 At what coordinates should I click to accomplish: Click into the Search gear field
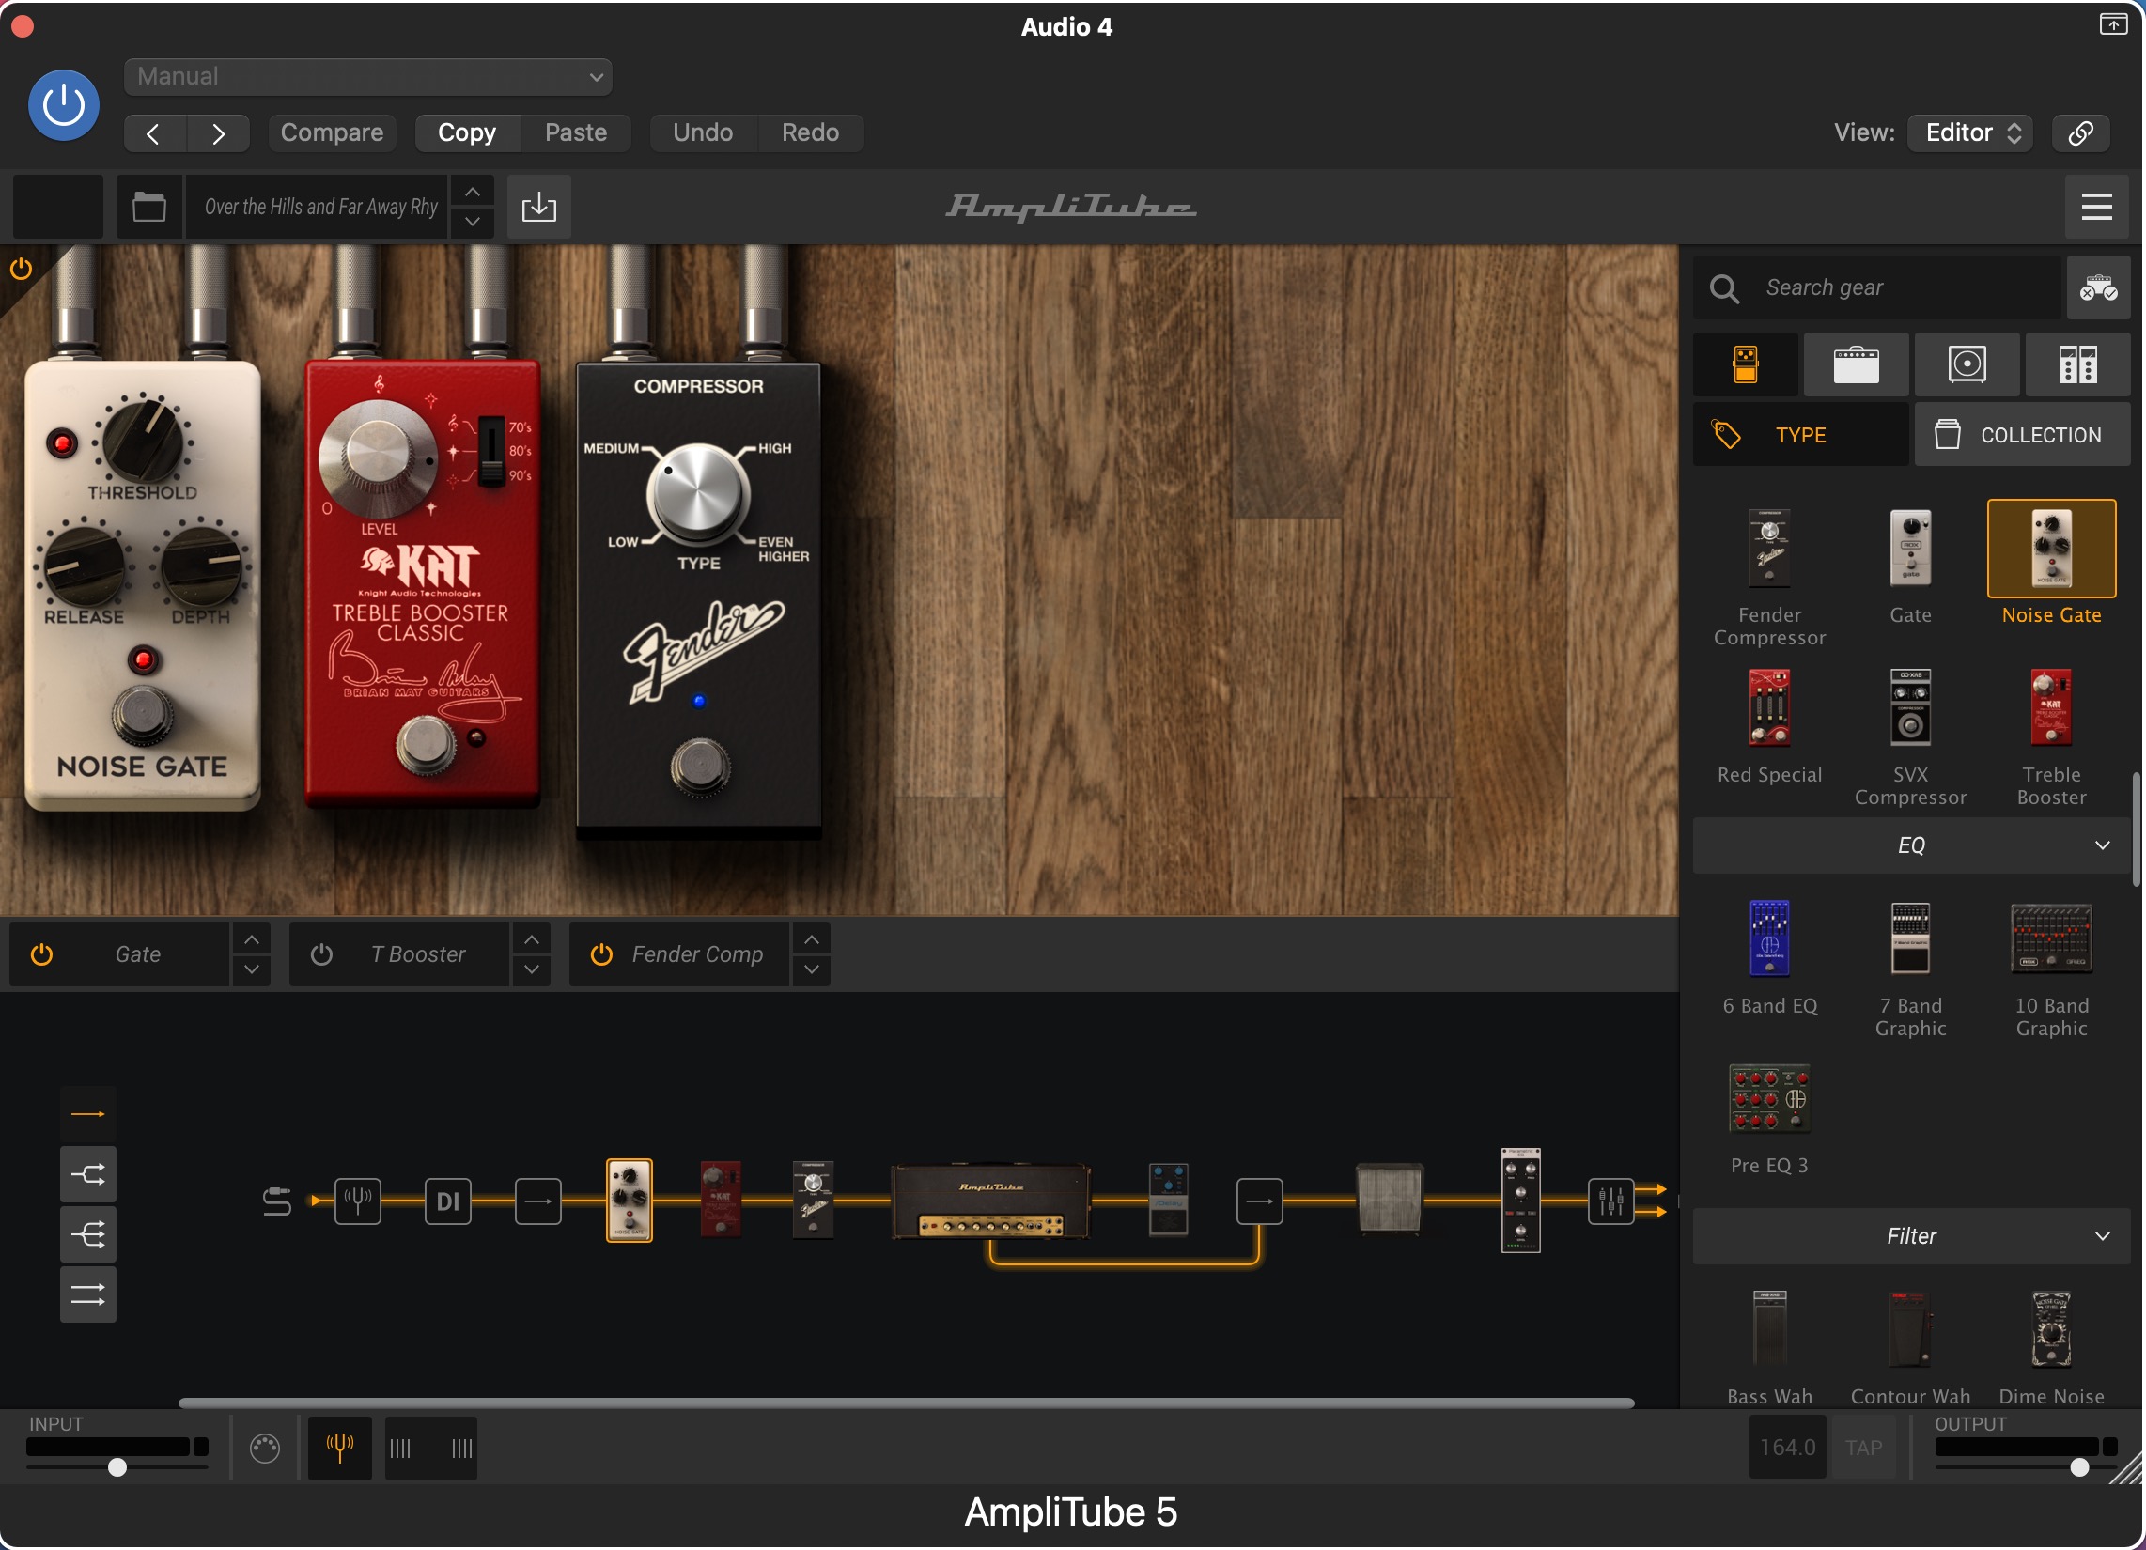[x=1877, y=287]
